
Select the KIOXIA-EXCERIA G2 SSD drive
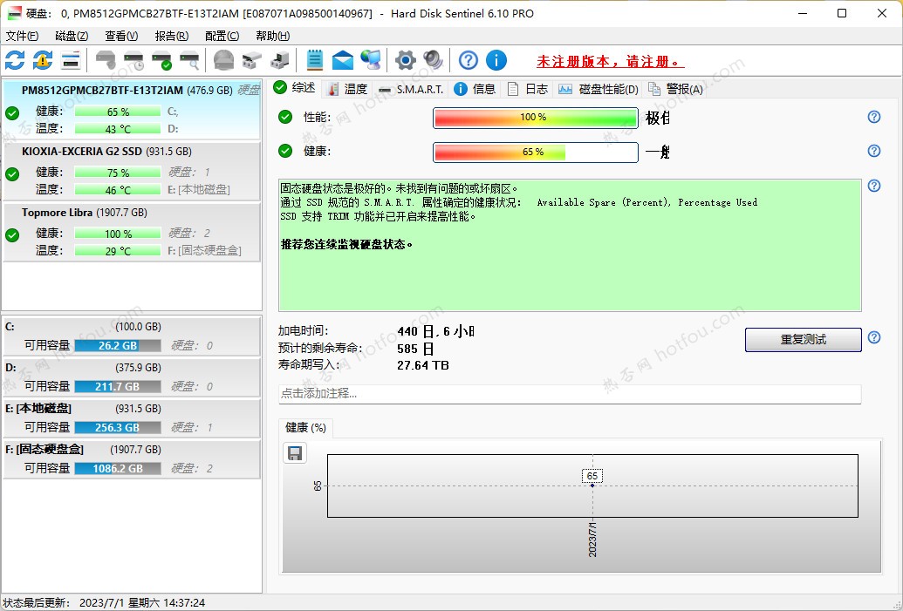click(131, 170)
